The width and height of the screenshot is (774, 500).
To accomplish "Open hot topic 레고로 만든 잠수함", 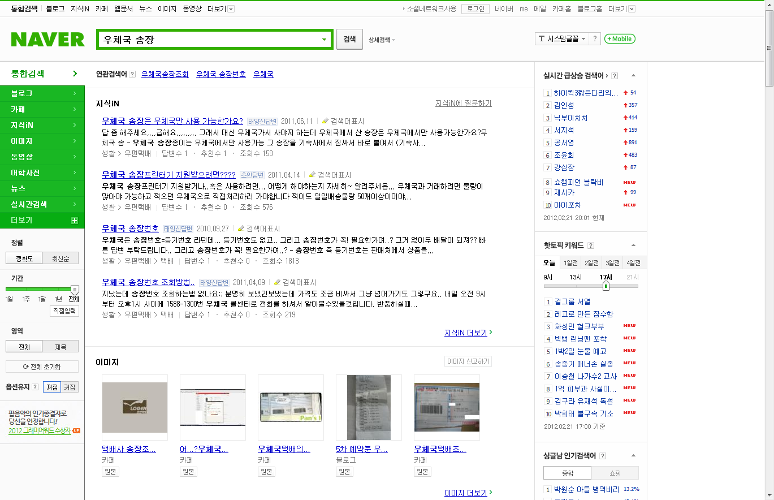I will pyautogui.click(x=583, y=314).
